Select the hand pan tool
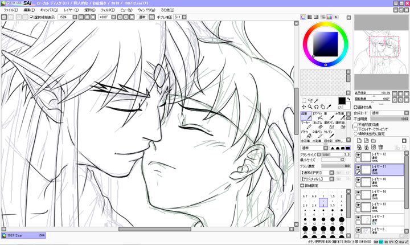This screenshot has height=245, width=410. 323,107
